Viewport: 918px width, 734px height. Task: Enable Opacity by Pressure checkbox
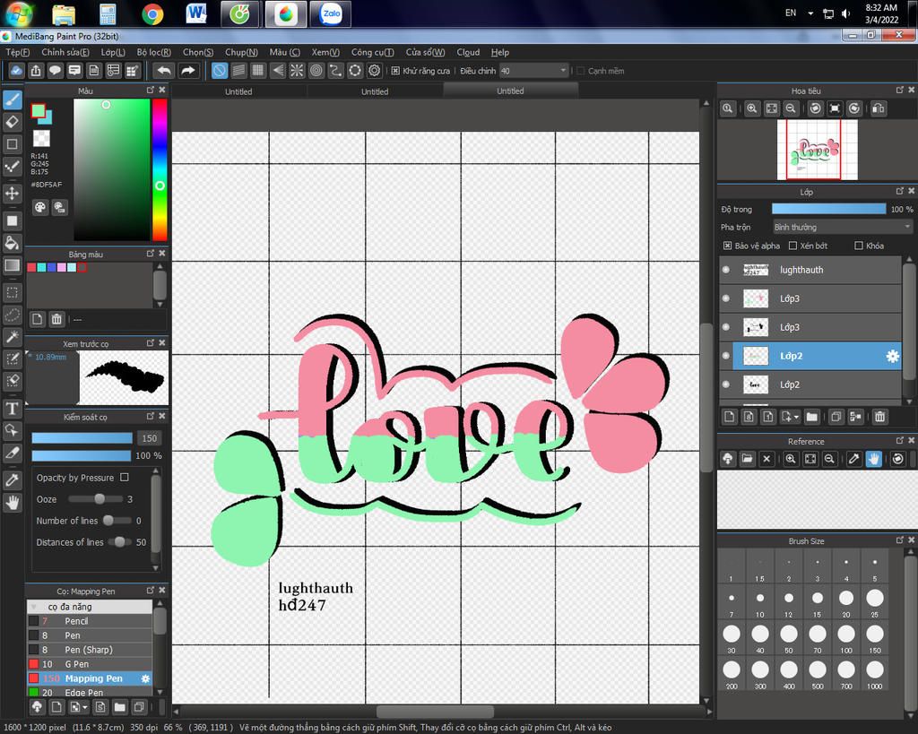coord(124,477)
